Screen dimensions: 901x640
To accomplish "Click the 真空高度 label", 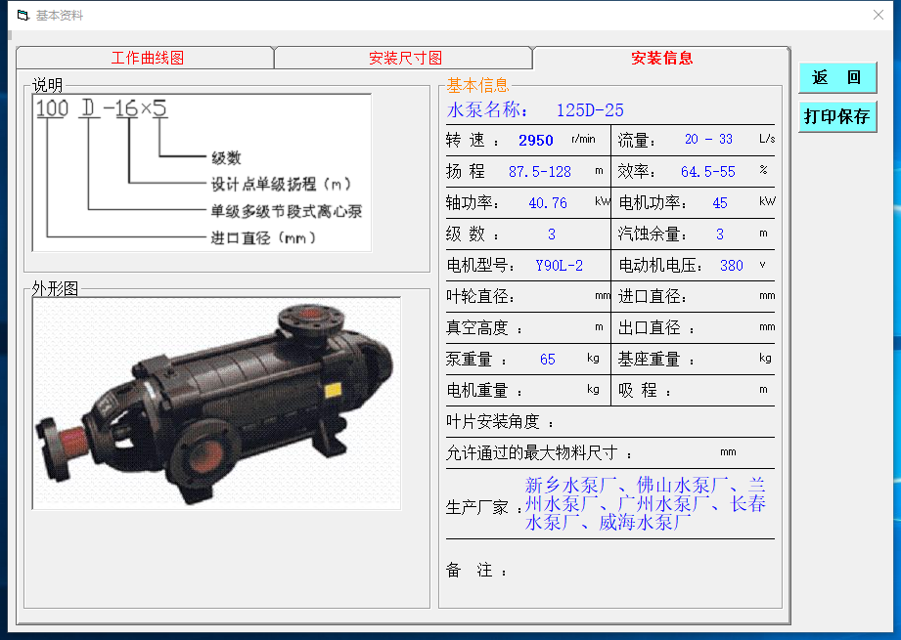I will pyautogui.click(x=484, y=327).
